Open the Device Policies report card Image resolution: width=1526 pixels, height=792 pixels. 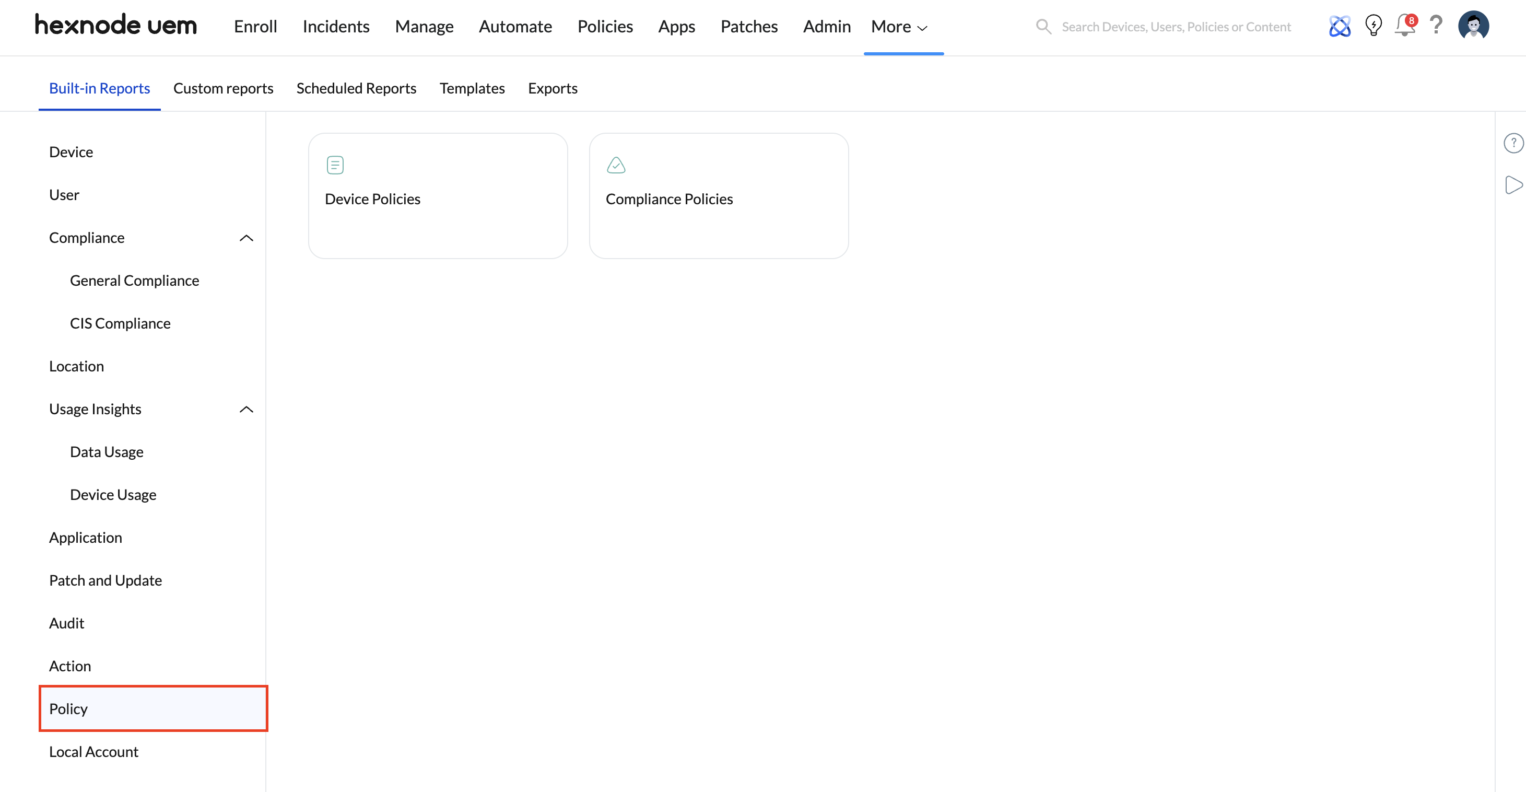tap(438, 195)
